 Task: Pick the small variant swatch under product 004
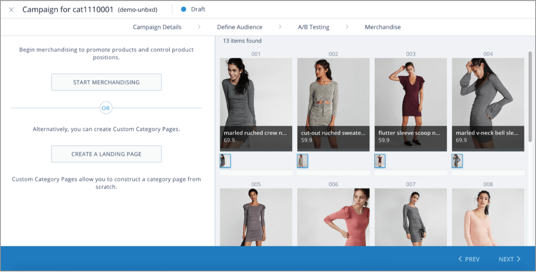tap(457, 161)
